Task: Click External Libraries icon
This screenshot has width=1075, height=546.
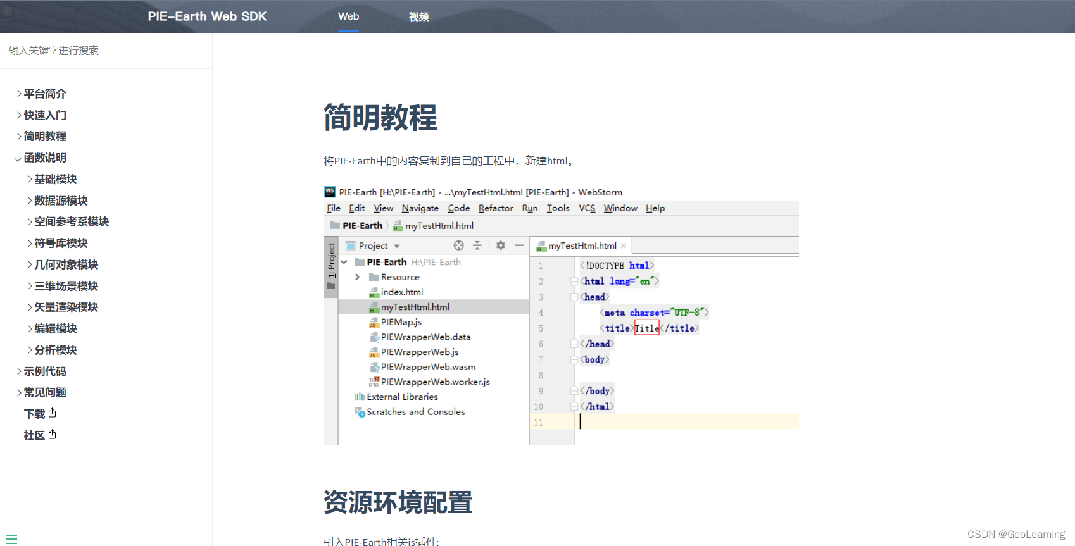Action: click(360, 397)
